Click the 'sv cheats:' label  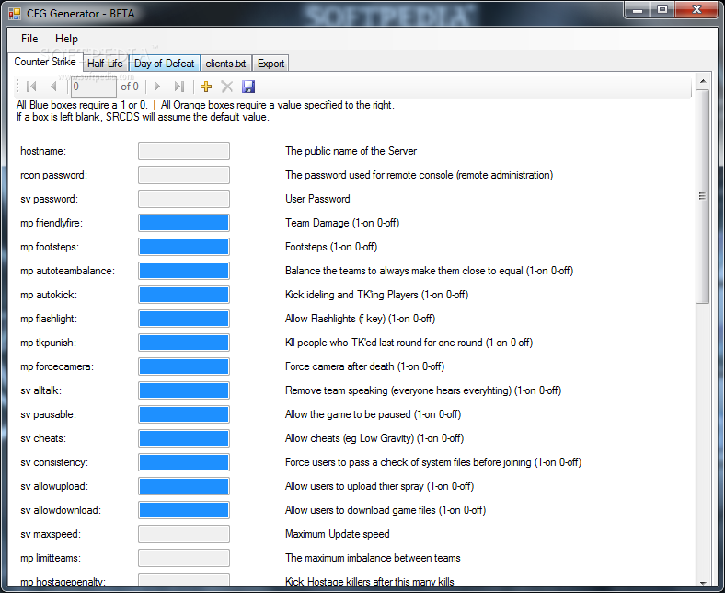(43, 438)
